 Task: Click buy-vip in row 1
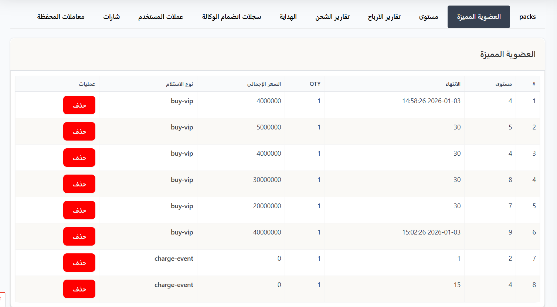182,101
